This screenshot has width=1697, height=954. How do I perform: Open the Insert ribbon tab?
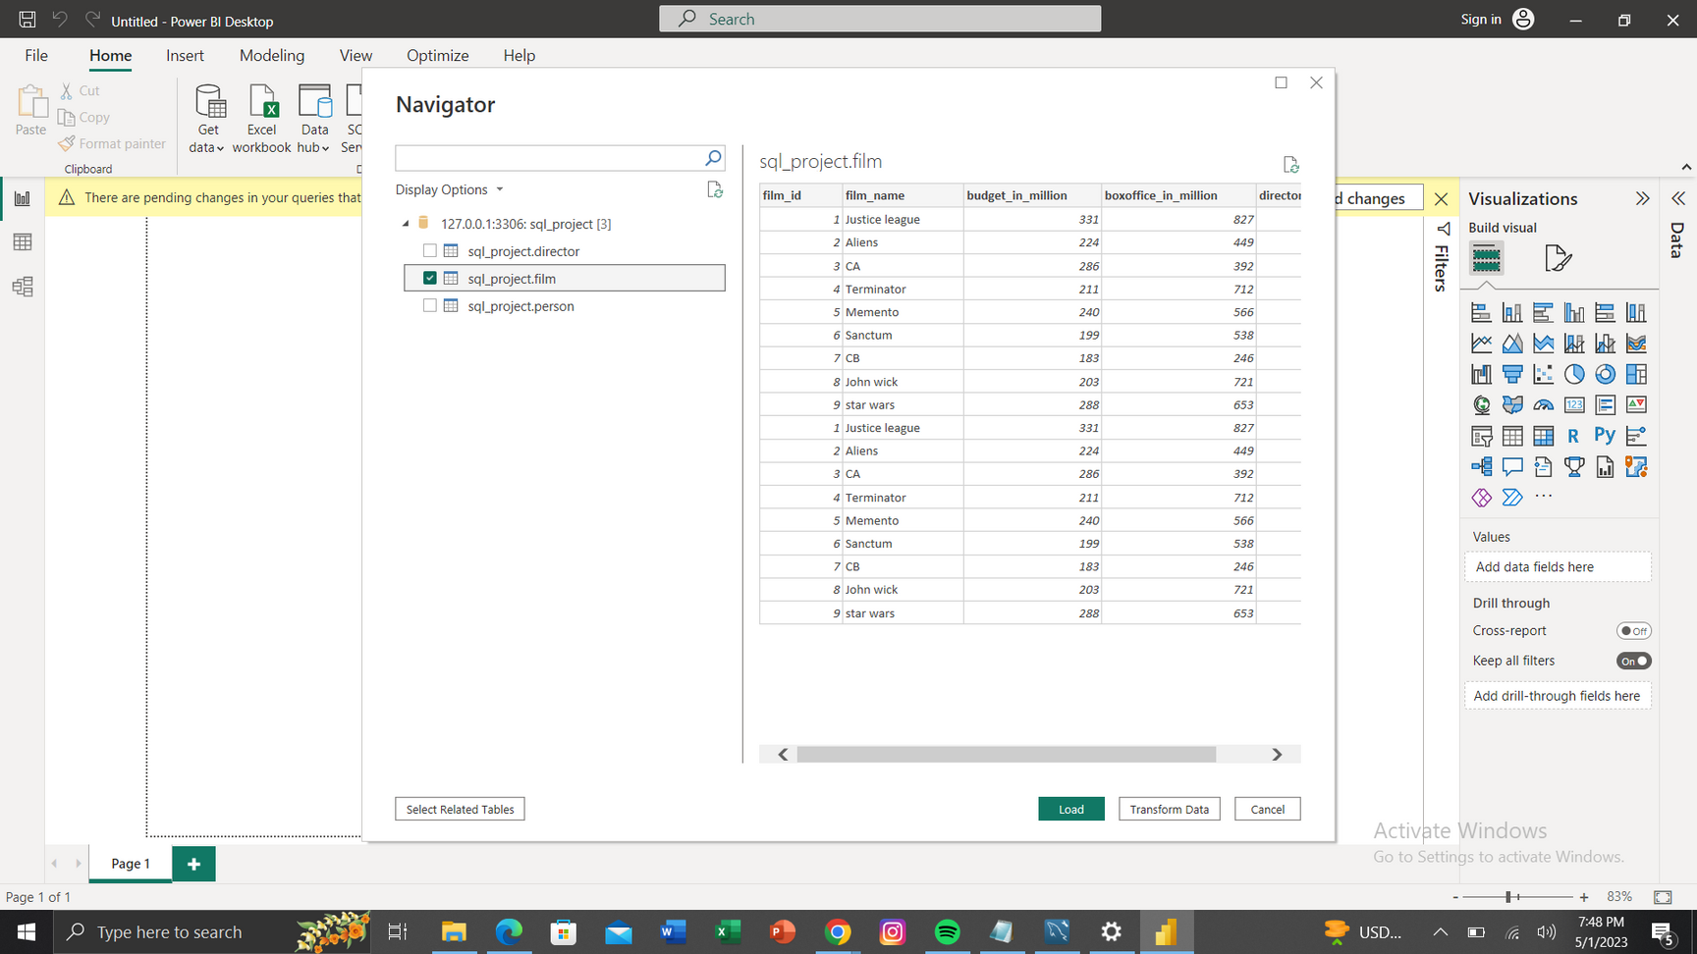coord(185,55)
